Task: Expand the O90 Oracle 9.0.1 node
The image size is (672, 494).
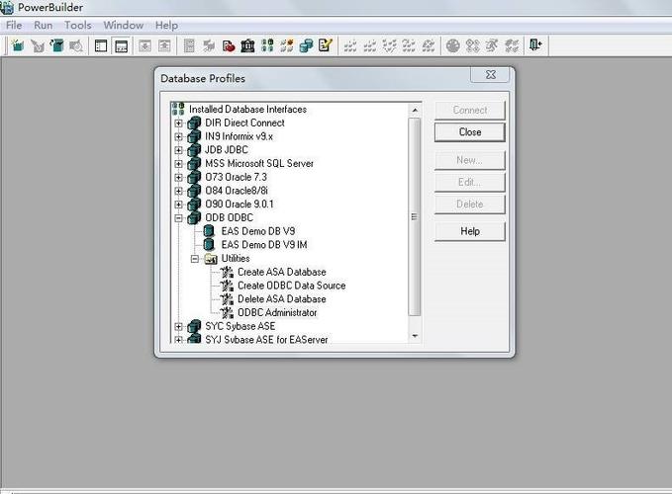Action: [x=179, y=205]
